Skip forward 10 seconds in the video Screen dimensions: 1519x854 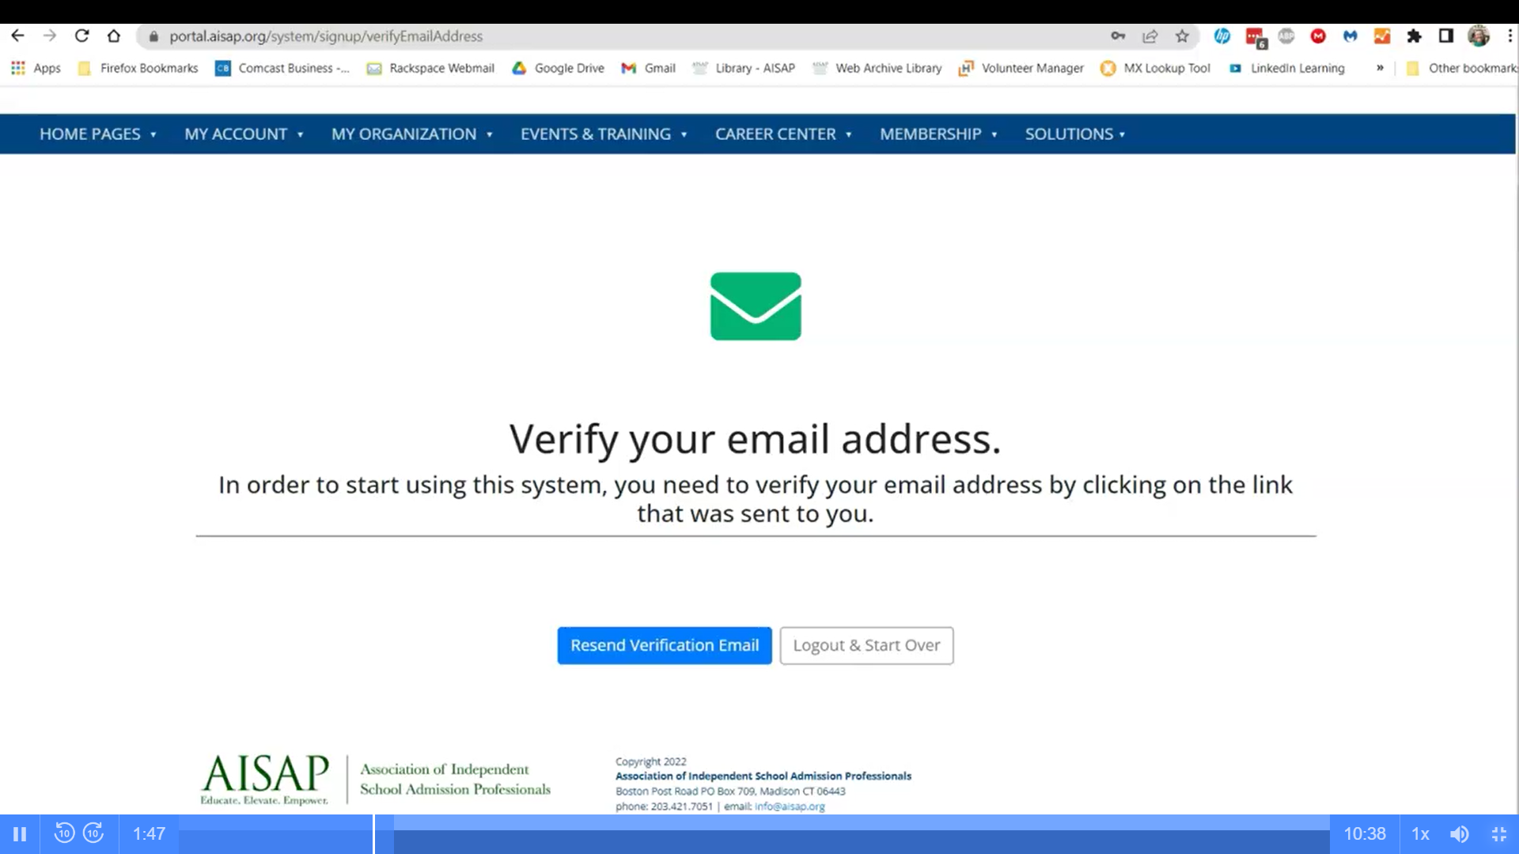coord(93,833)
